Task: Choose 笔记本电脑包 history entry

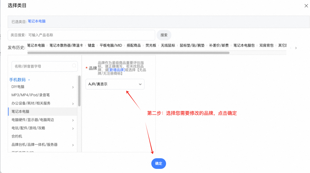Action: 244,45
